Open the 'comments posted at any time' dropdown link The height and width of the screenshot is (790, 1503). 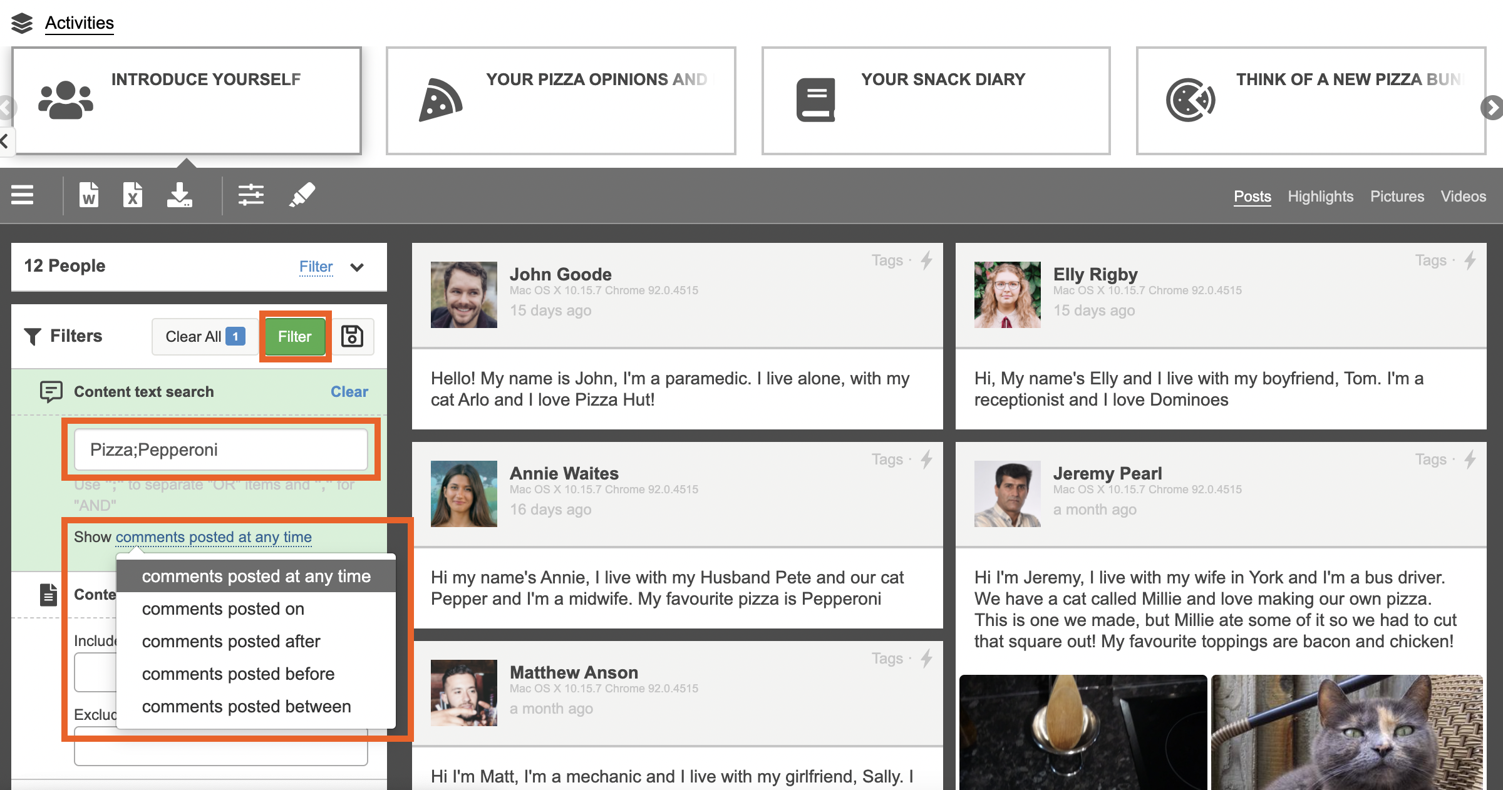point(213,537)
